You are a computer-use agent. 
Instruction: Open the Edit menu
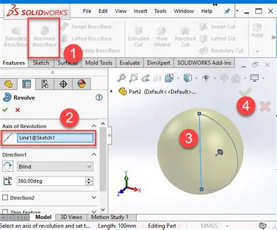click(x=103, y=11)
